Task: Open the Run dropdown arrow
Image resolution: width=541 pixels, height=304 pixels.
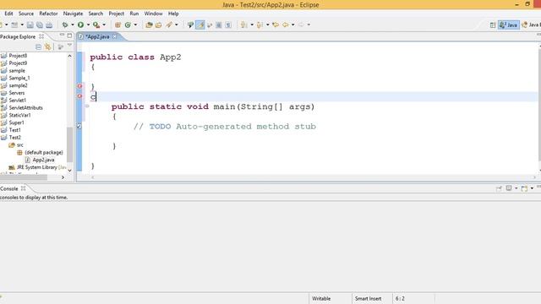Action: (88, 24)
